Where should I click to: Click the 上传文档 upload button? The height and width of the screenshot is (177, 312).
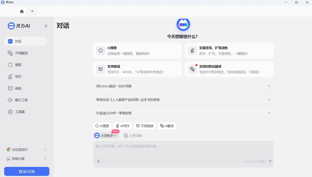[x=133, y=136]
